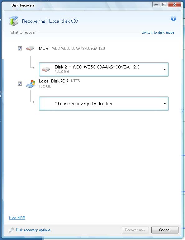Open the Disk 2 WDC destination dropdown
Image resolution: width=185 pixels, height=240 pixels.
(x=104, y=69)
